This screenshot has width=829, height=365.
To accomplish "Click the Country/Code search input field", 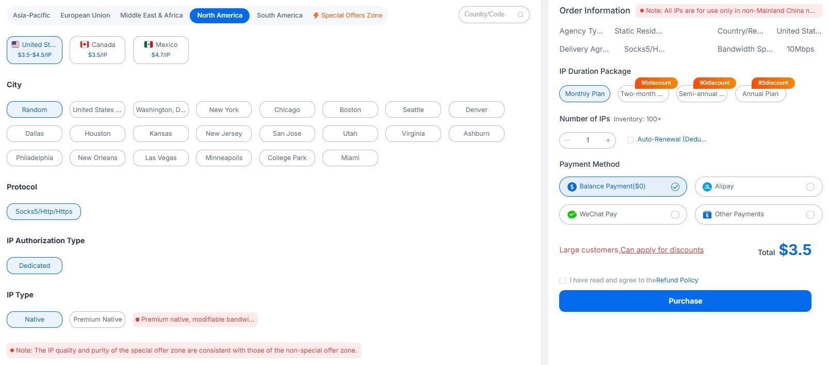I will 494,14.
